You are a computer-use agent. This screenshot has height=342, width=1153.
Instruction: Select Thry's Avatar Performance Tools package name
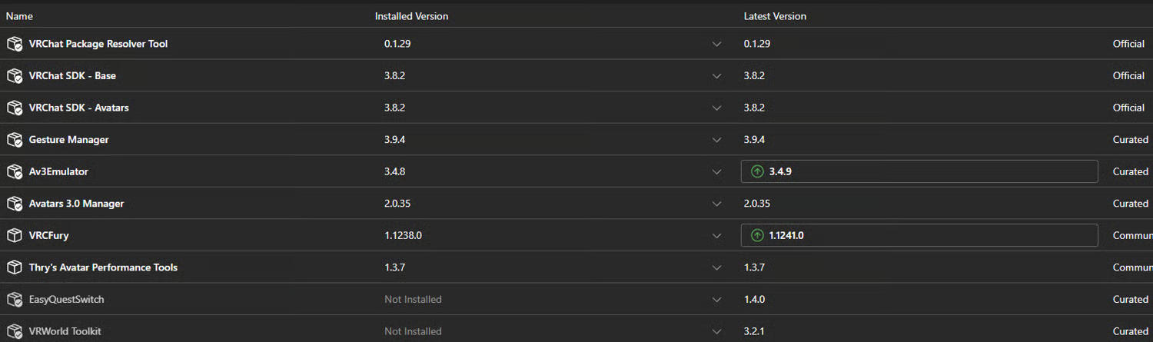(103, 267)
